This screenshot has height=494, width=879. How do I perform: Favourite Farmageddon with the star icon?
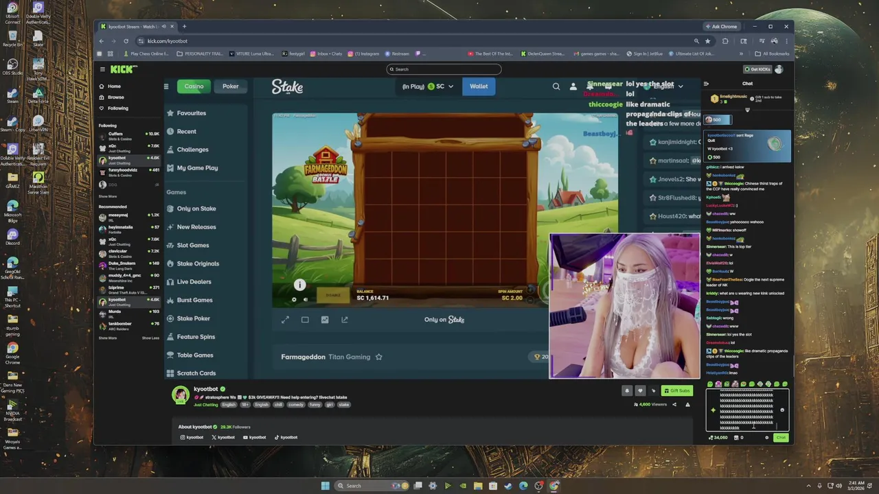click(378, 357)
